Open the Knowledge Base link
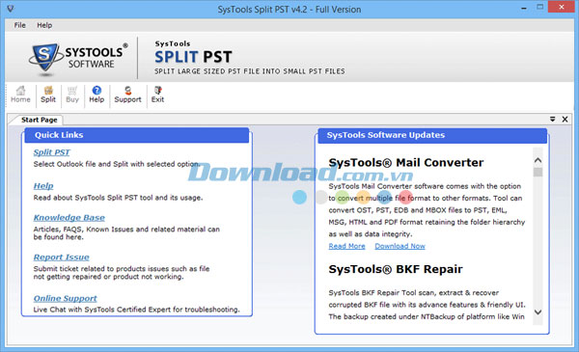579x352 pixels. click(69, 218)
